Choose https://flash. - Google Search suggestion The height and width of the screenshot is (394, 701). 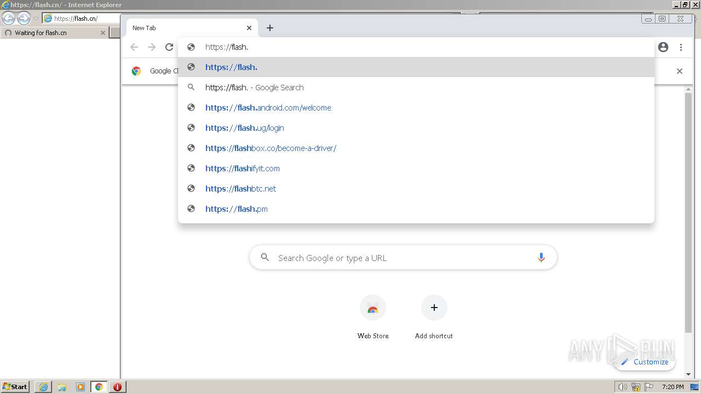click(x=416, y=88)
